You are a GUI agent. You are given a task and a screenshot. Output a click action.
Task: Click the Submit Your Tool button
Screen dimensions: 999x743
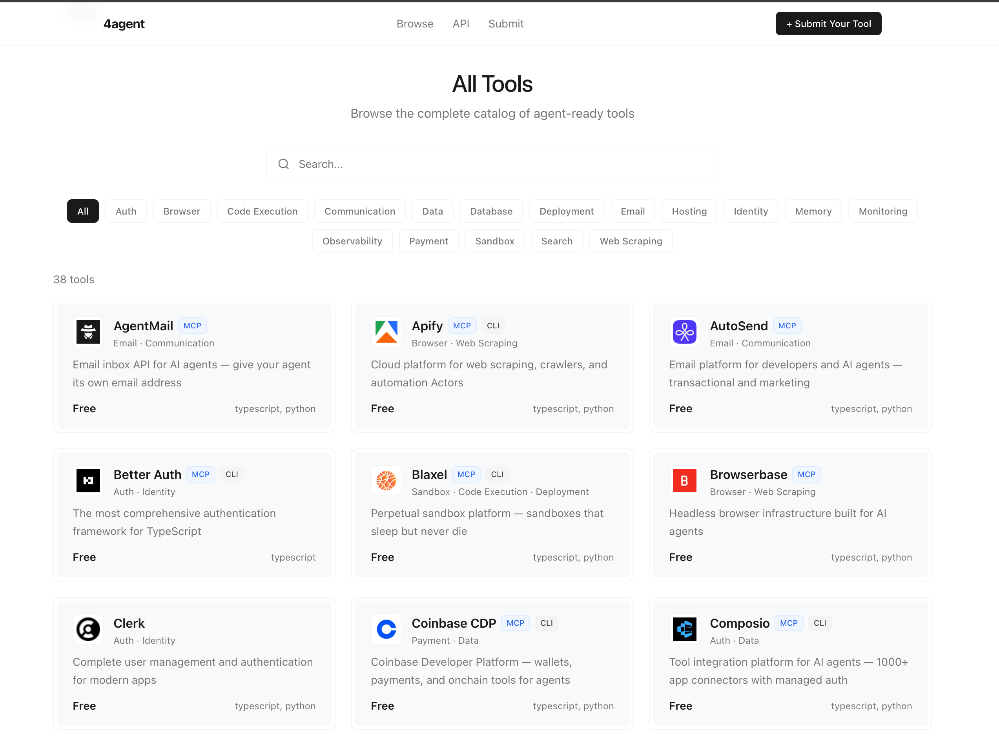click(x=828, y=24)
